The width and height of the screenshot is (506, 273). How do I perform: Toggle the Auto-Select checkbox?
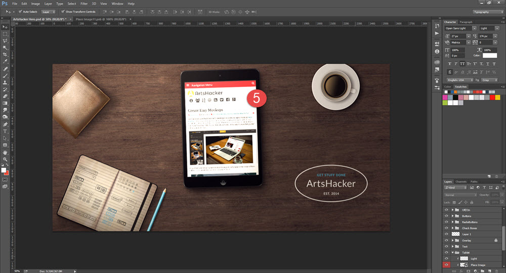point(20,12)
